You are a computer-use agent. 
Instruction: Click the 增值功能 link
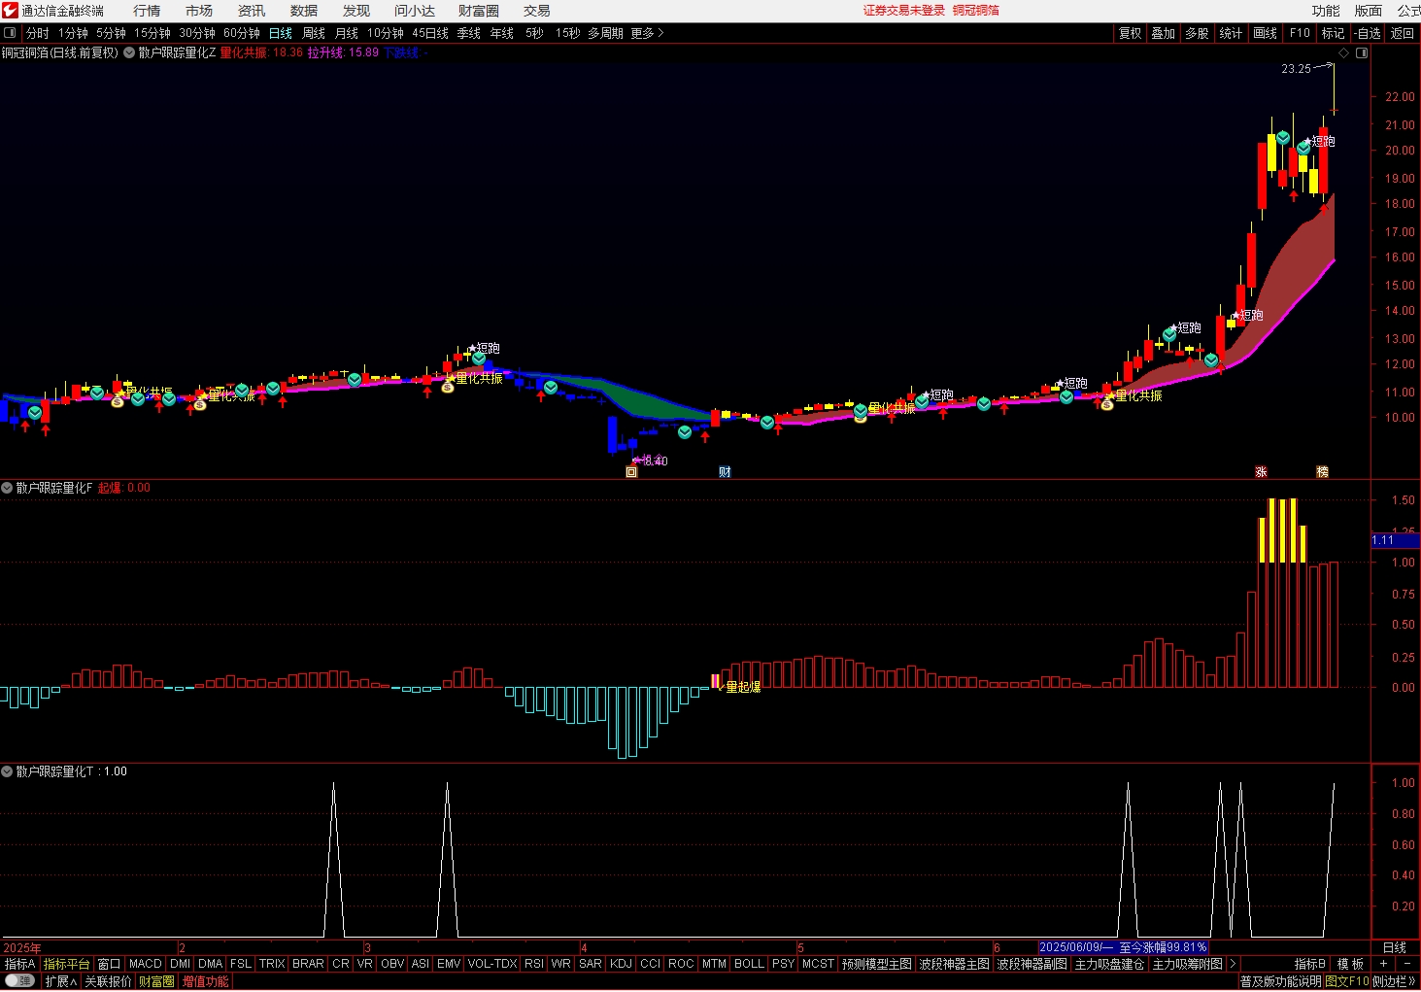[206, 981]
